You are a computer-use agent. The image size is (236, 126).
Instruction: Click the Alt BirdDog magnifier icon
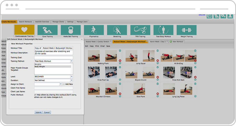click(x=195, y=63)
